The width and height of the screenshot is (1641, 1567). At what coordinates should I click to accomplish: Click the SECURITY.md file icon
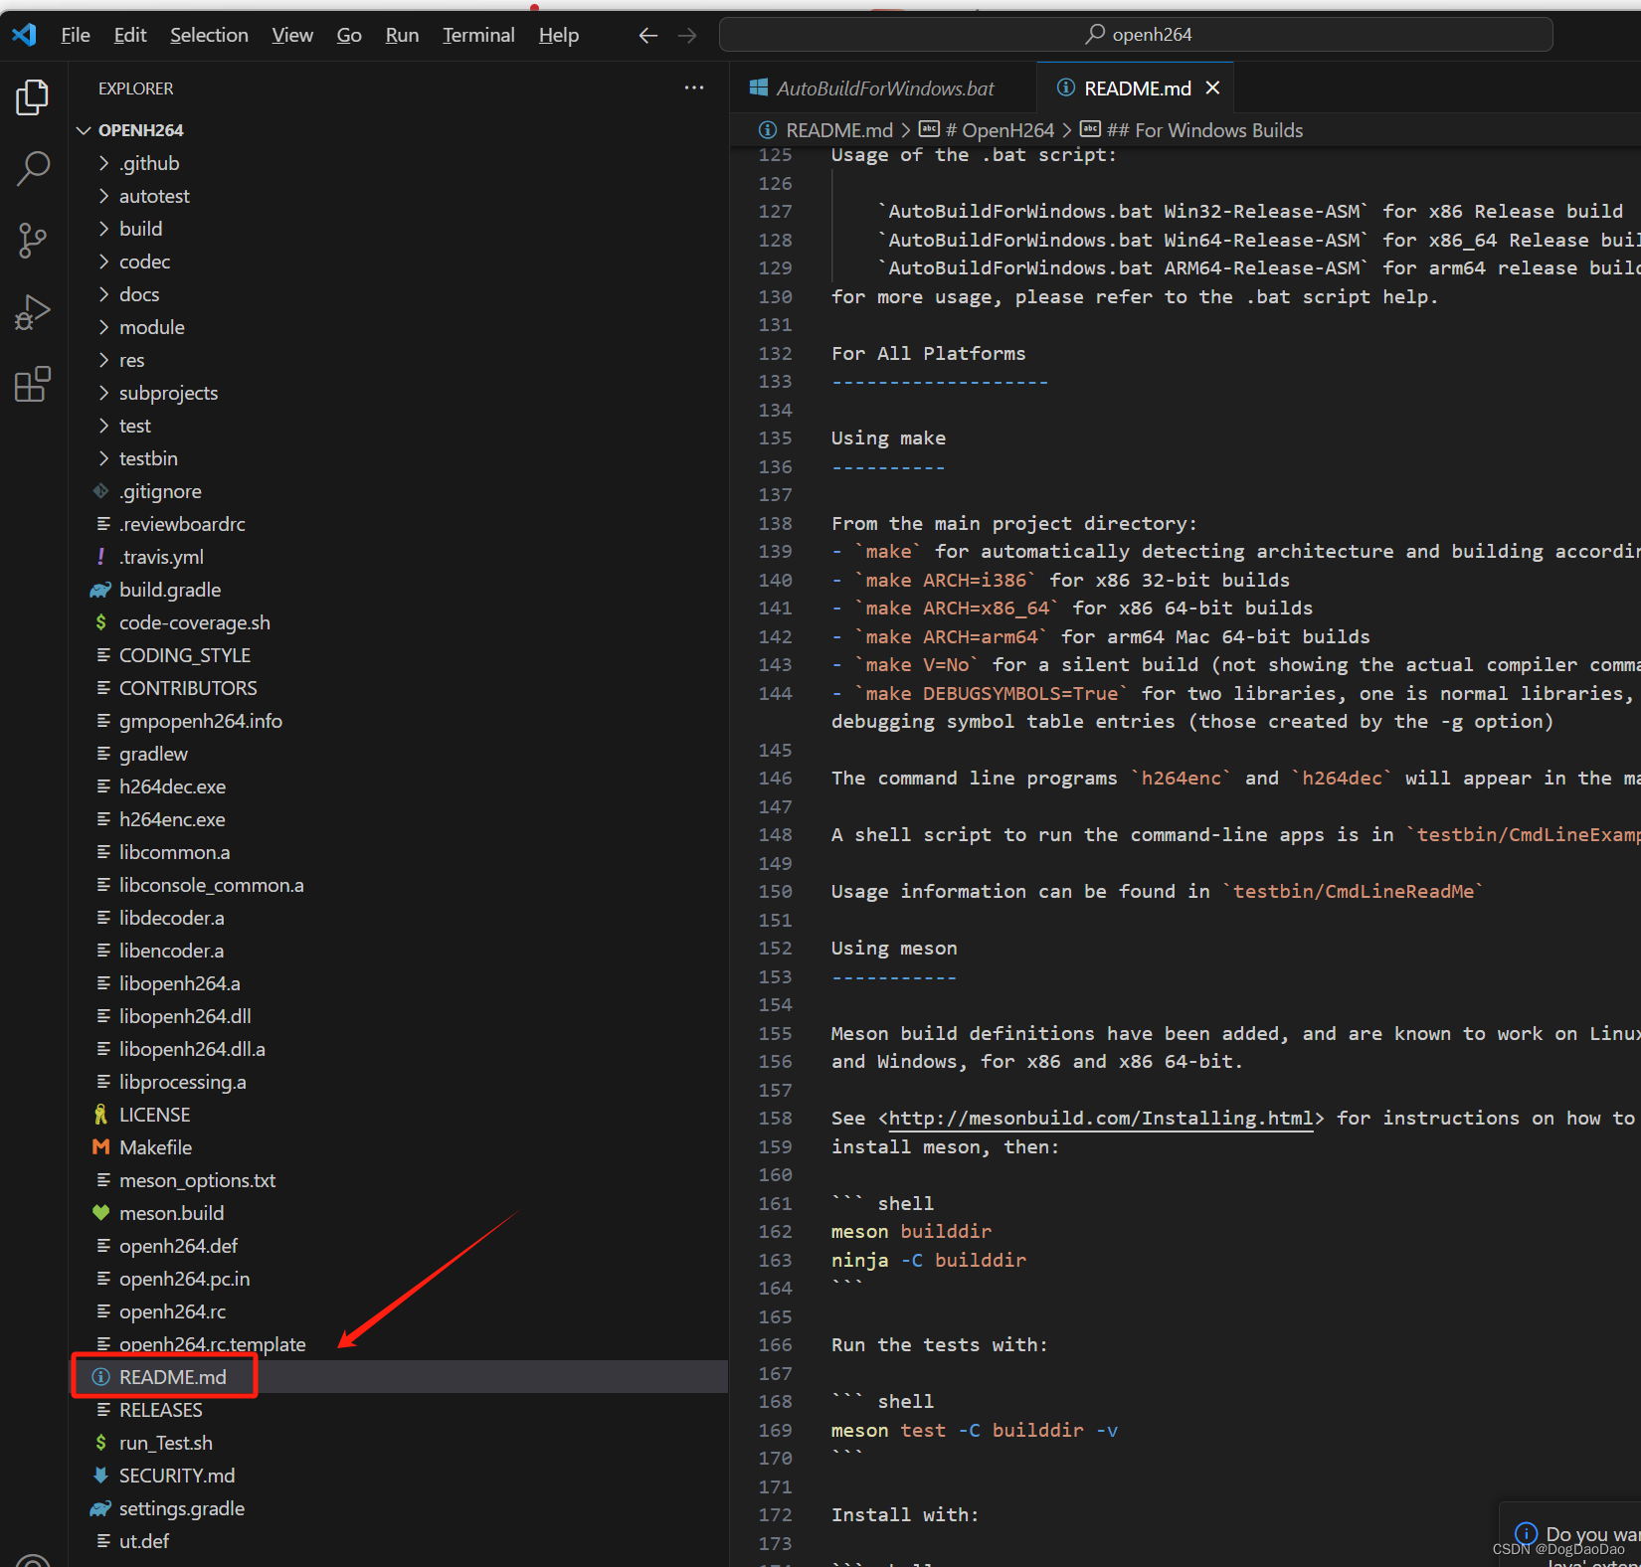(x=100, y=1476)
